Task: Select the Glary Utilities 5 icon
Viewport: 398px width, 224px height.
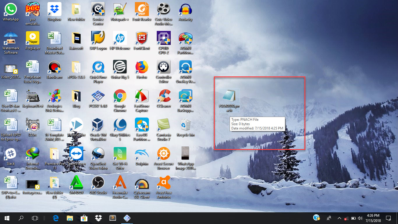Action: click(120, 125)
